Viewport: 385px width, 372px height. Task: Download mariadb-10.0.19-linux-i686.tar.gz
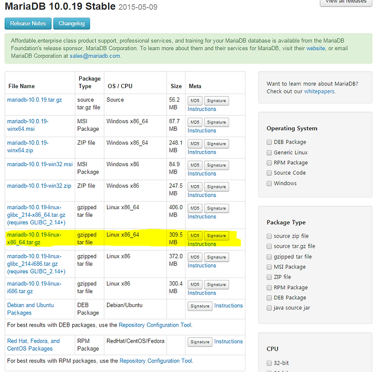point(34,288)
